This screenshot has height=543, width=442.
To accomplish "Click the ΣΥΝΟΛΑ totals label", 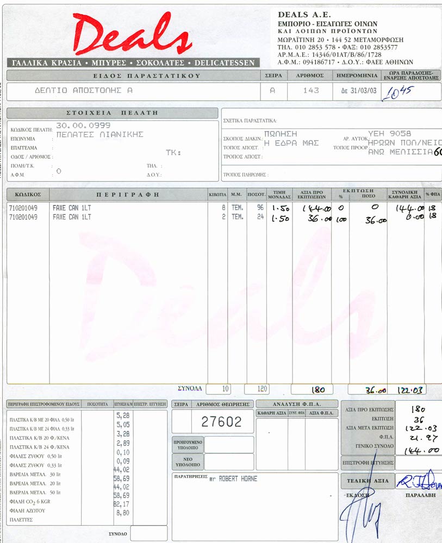I will 190,389.
